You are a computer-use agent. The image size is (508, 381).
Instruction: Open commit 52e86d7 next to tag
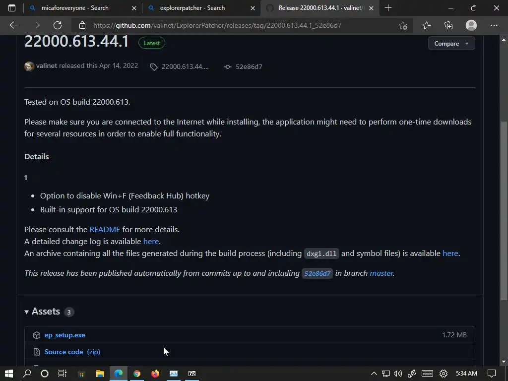point(243,66)
